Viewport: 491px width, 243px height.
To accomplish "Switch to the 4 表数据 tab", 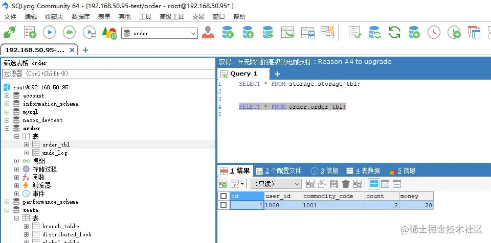I will pos(363,171).
